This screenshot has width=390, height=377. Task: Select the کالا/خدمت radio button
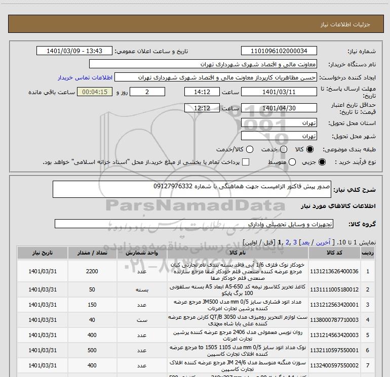pos(250,149)
